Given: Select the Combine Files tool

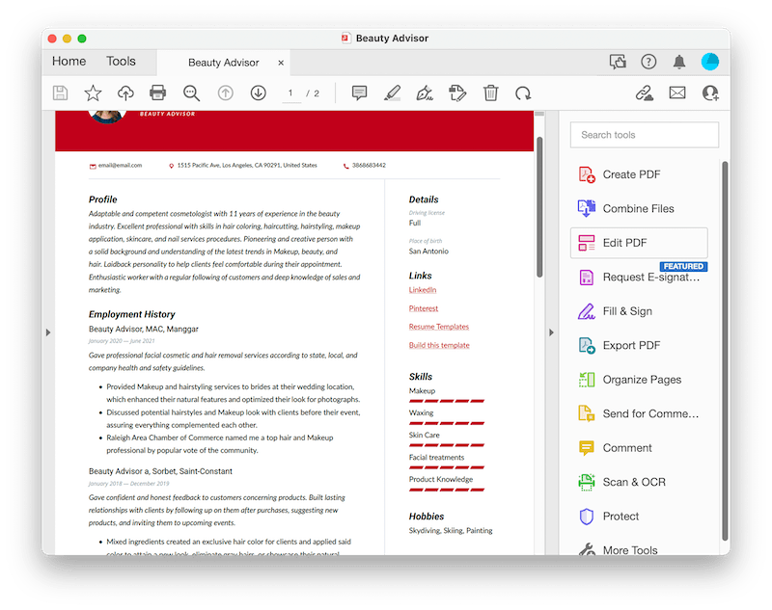Looking at the screenshot, I should coord(643,208).
